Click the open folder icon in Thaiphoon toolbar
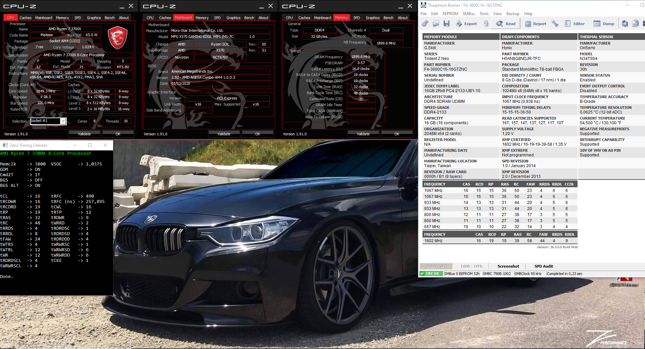The width and height of the screenshot is (645, 349). (x=436, y=23)
